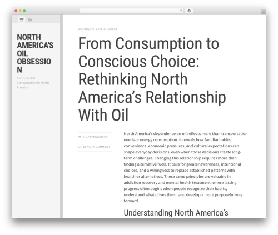Open a new tab with plus button
This screenshot has height=235, width=278.
pos(264,12)
